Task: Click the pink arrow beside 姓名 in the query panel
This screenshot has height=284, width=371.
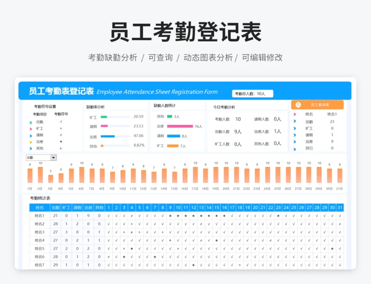Action: [295, 114]
